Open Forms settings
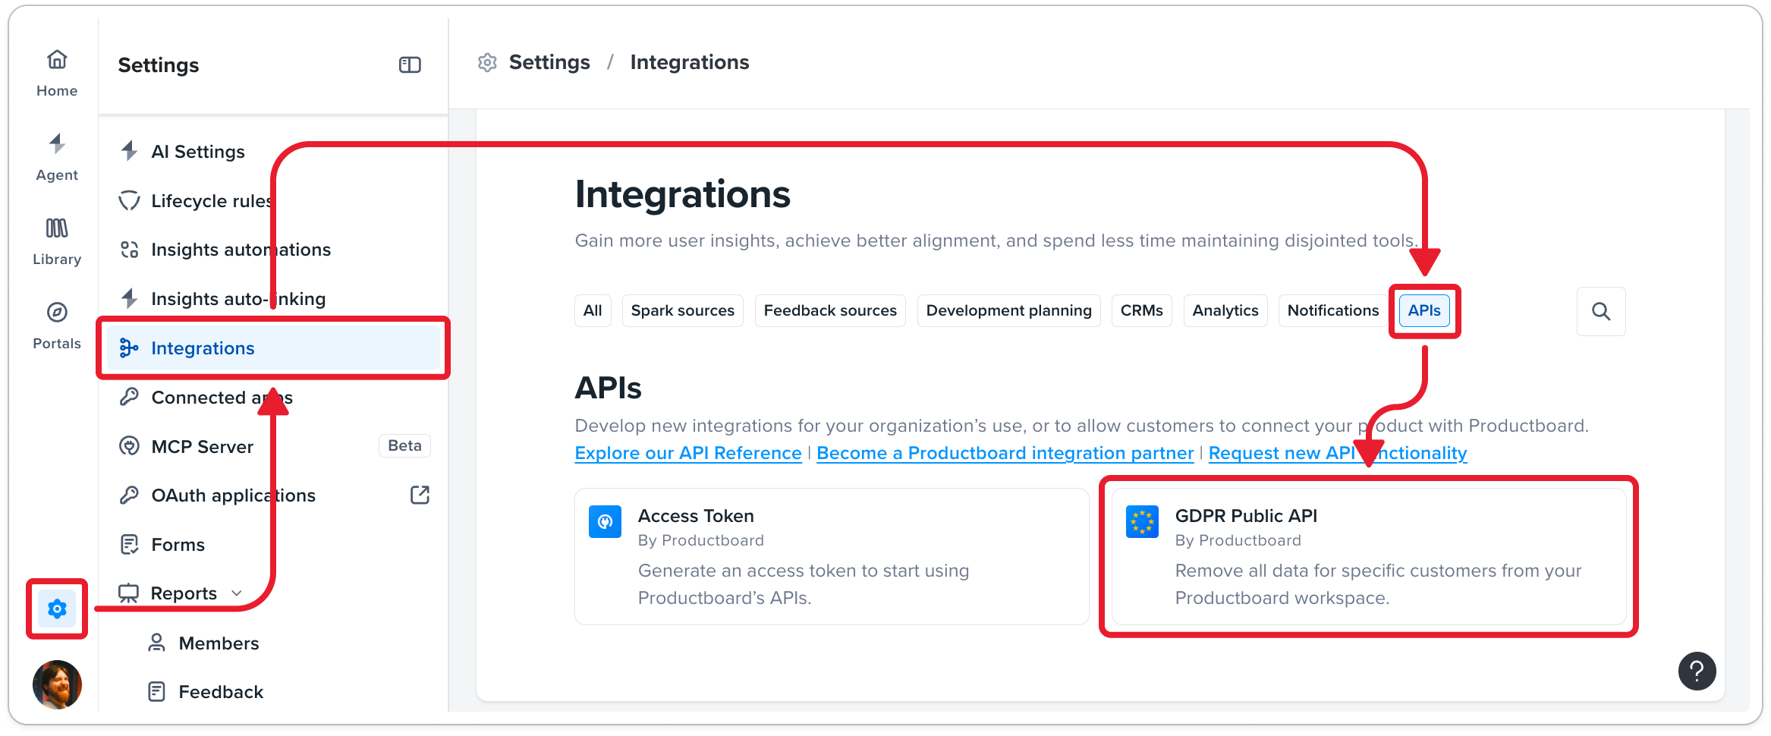This screenshot has width=1771, height=736. (273, 545)
